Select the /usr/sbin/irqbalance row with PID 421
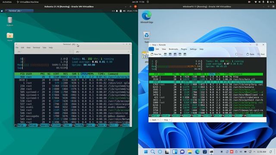Screen dimensions: 276x155 206,97
